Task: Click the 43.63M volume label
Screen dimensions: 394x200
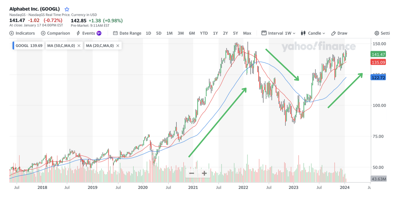Action: click(379, 179)
